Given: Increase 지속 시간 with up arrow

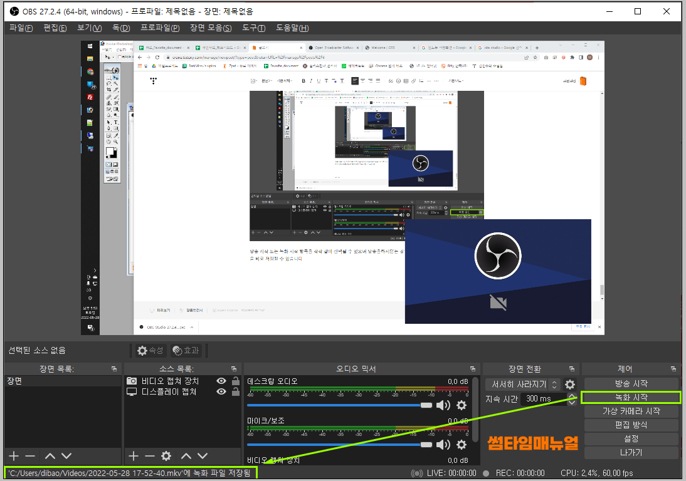Looking at the screenshot, I should 572,396.
